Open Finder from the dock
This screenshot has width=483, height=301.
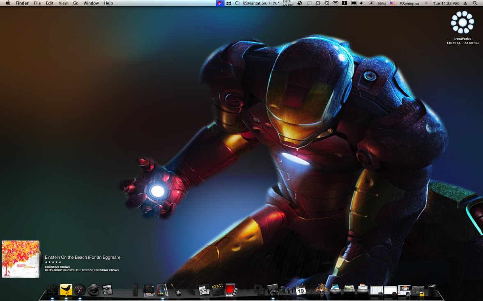click(52, 290)
